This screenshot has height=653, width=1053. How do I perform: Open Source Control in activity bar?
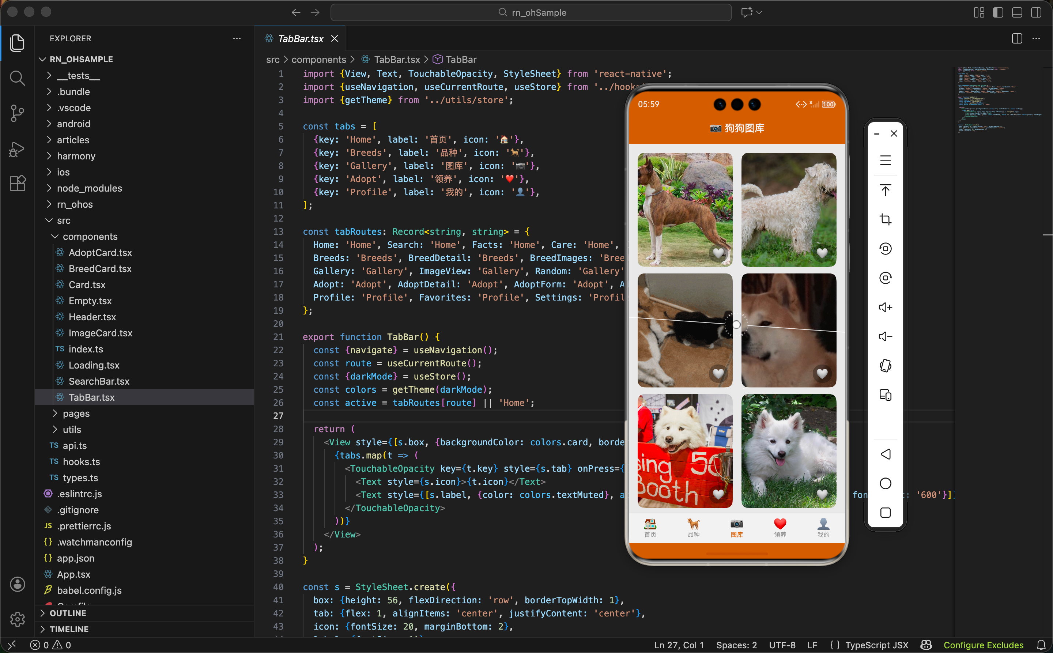[17, 113]
